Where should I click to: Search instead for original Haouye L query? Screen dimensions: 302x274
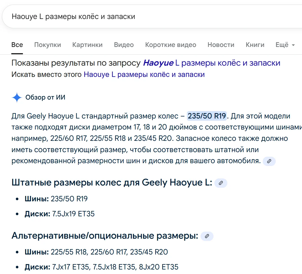click(144, 75)
